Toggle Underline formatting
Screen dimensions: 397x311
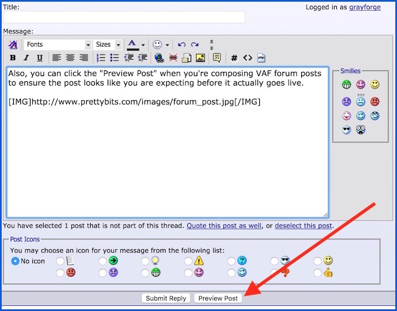pyautogui.click(x=40, y=58)
